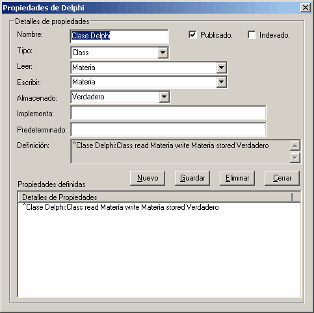Click the Definición scroll down arrow

[295, 158]
